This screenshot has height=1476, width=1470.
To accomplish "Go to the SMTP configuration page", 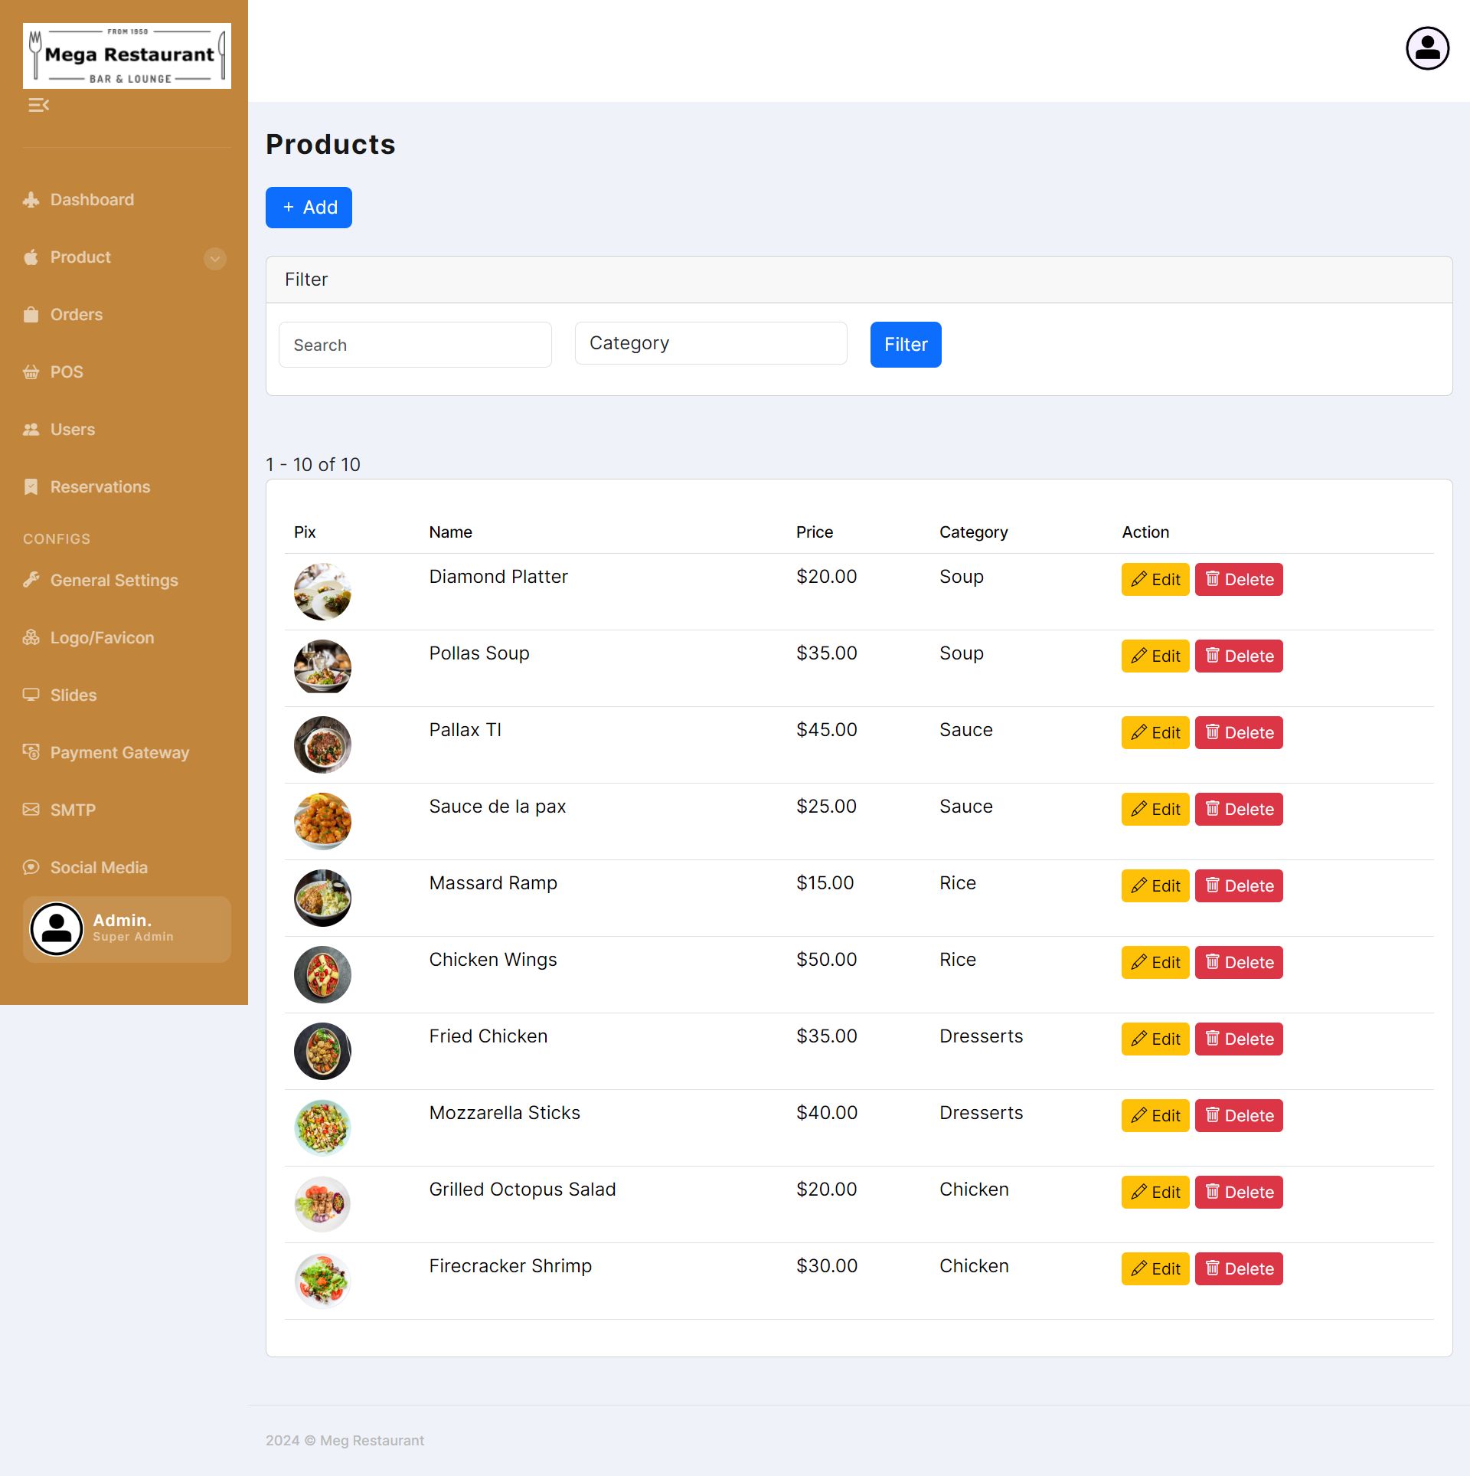I will coord(73,810).
